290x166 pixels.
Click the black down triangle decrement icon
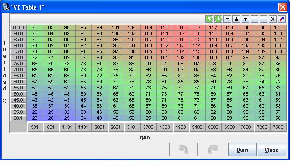pos(245,19)
